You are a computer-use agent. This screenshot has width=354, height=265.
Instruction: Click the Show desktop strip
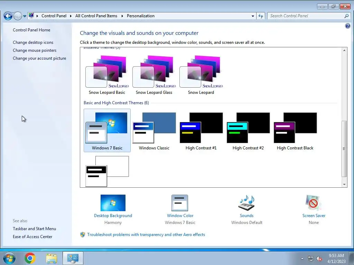coord(352,258)
